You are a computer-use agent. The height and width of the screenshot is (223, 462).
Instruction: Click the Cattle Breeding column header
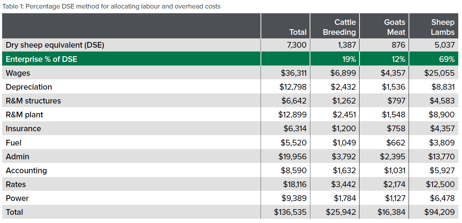[x=339, y=27]
